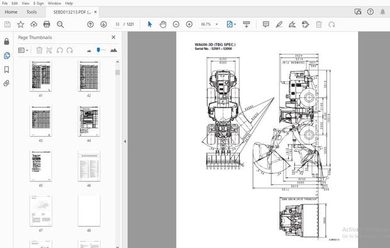Collapse the navigation pane arrow
Image resolution: width=390 pixels, height=248 pixels.
coord(125,142)
